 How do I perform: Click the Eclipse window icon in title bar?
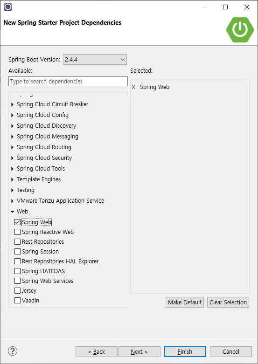(x=8, y=7)
